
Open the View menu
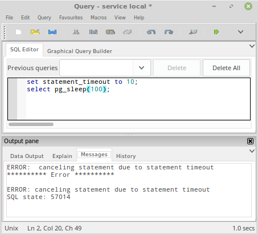[x=120, y=18]
